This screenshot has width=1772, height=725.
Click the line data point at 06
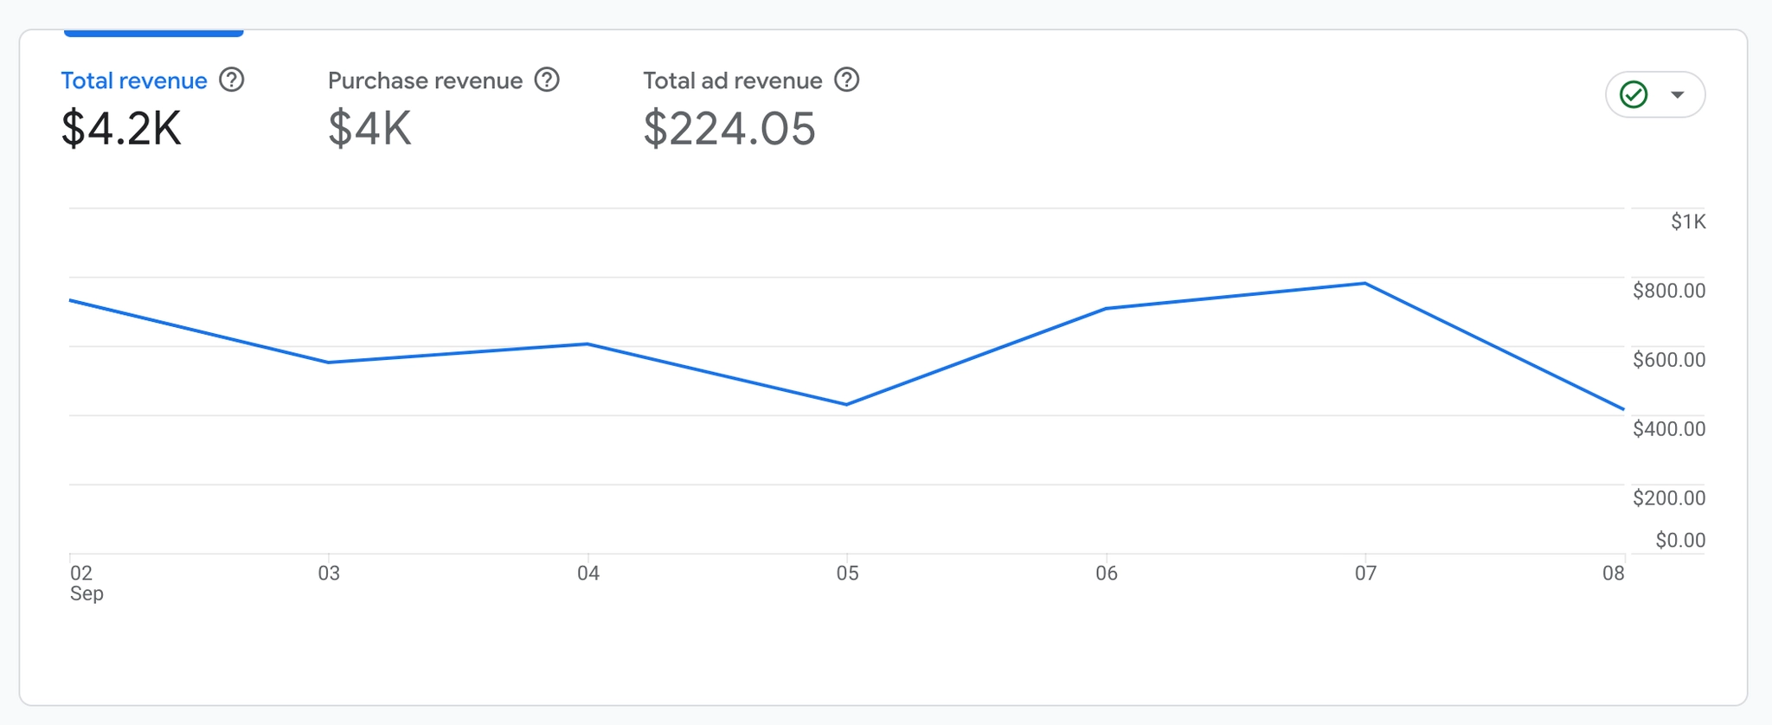tap(1107, 309)
